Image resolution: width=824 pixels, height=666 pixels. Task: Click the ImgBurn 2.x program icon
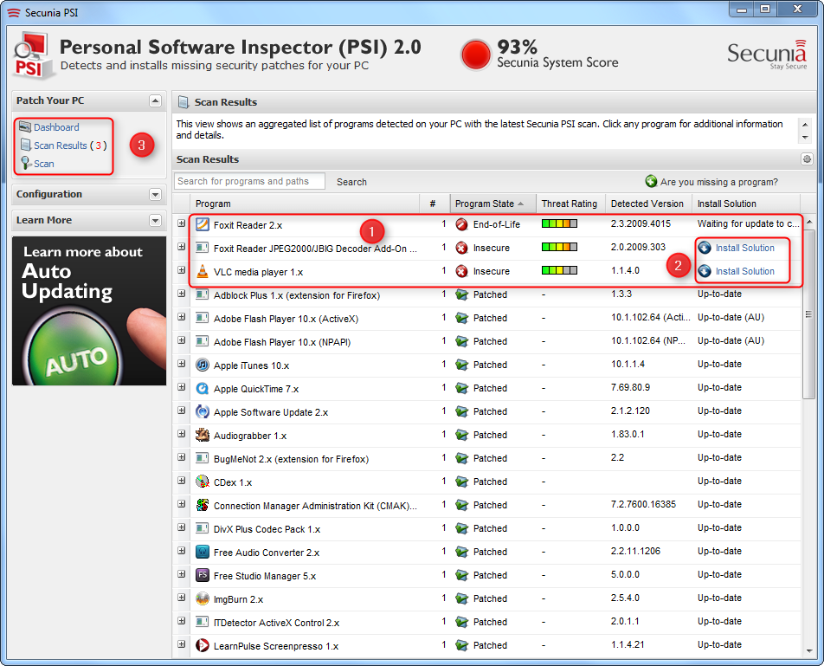[203, 598]
